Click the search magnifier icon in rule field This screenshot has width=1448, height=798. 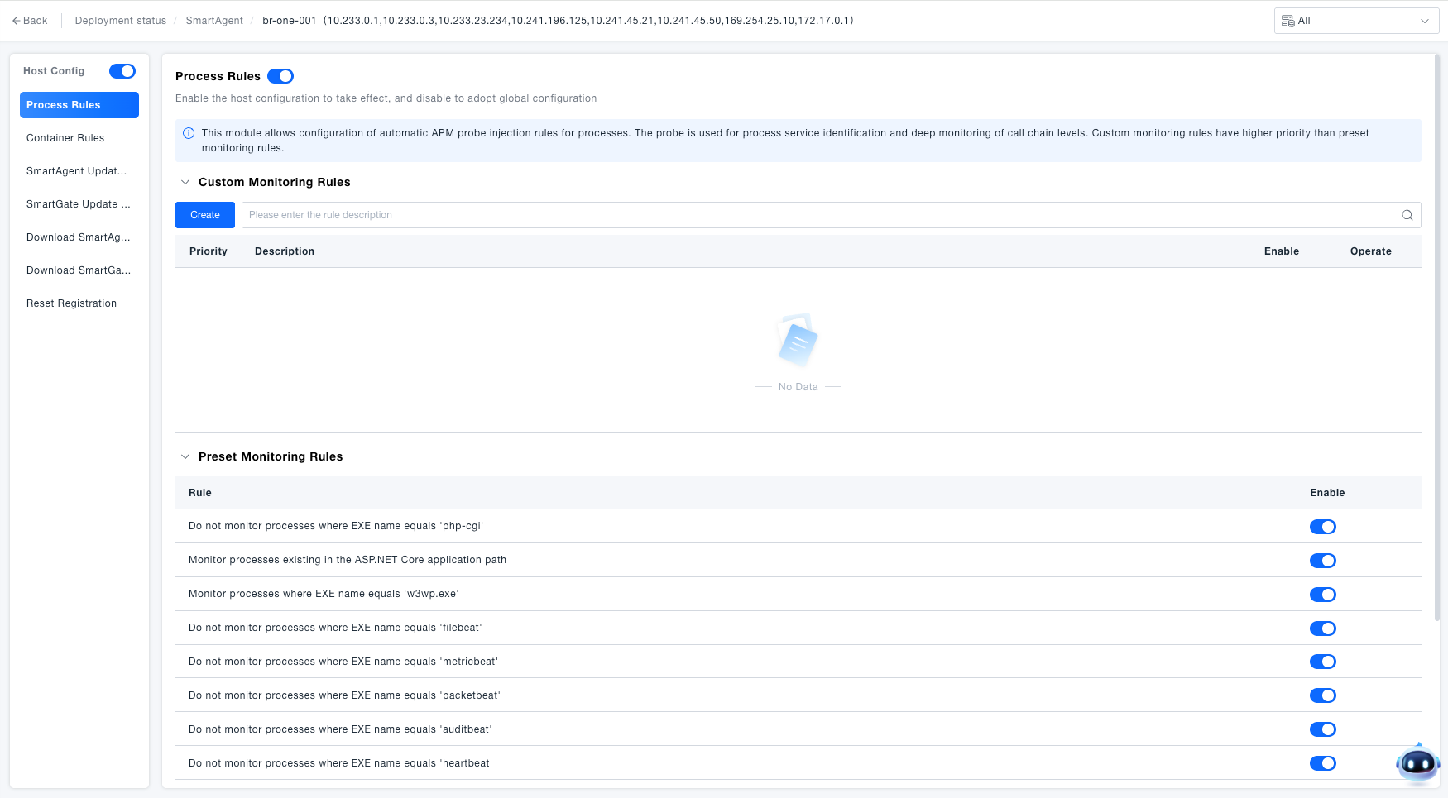coord(1407,215)
